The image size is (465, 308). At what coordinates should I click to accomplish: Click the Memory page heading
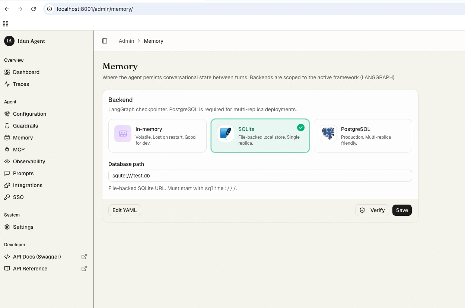pos(120,66)
